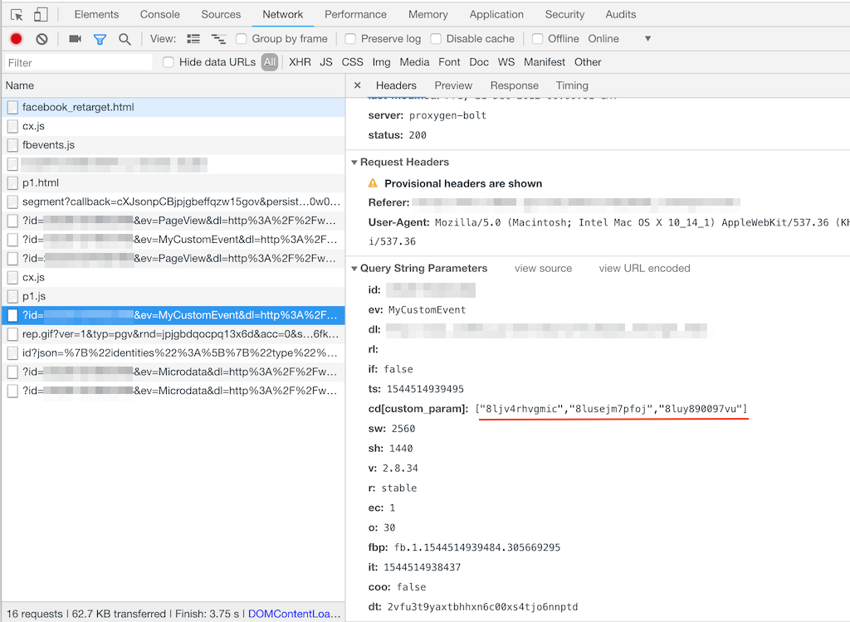The width and height of the screenshot is (850, 622).
Task: Click view source link
Action: (543, 268)
